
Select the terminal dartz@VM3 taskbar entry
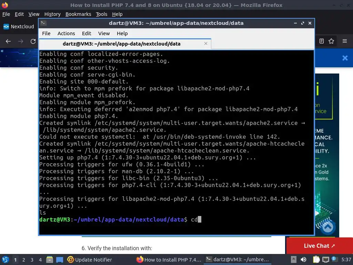tap(238, 259)
